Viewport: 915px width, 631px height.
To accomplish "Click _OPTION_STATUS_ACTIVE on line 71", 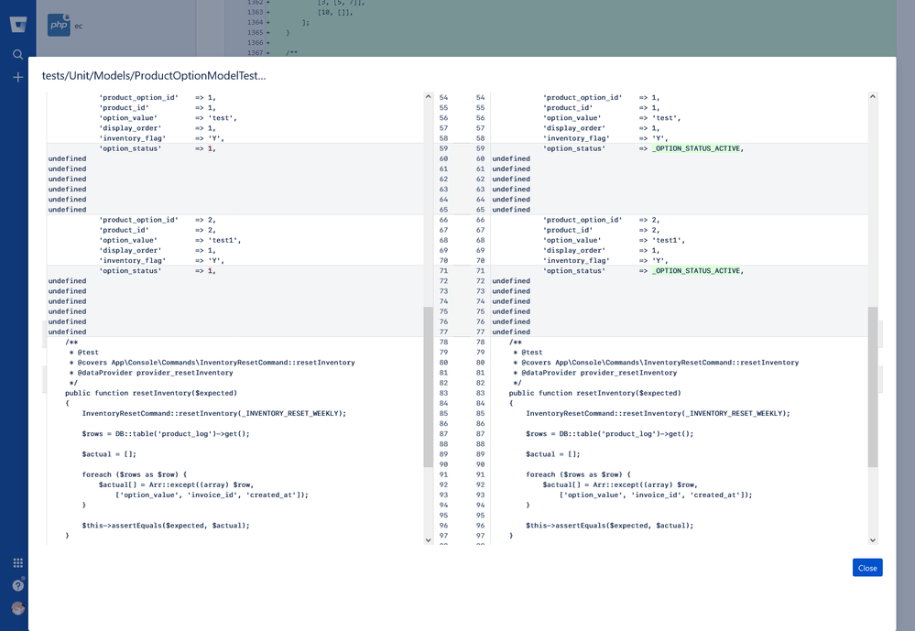I will [x=697, y=271].
